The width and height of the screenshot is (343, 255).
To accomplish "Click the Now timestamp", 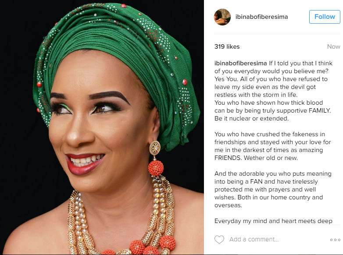I will pyautogui.click(x=334, y=46).
